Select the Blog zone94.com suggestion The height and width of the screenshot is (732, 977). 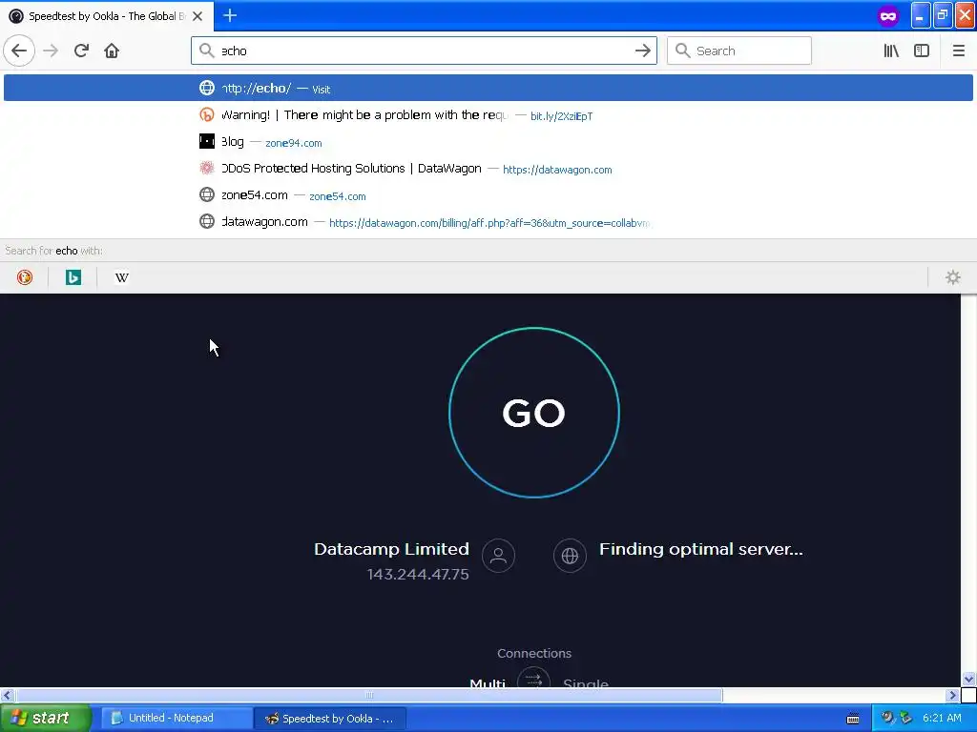tap(488, 142)
